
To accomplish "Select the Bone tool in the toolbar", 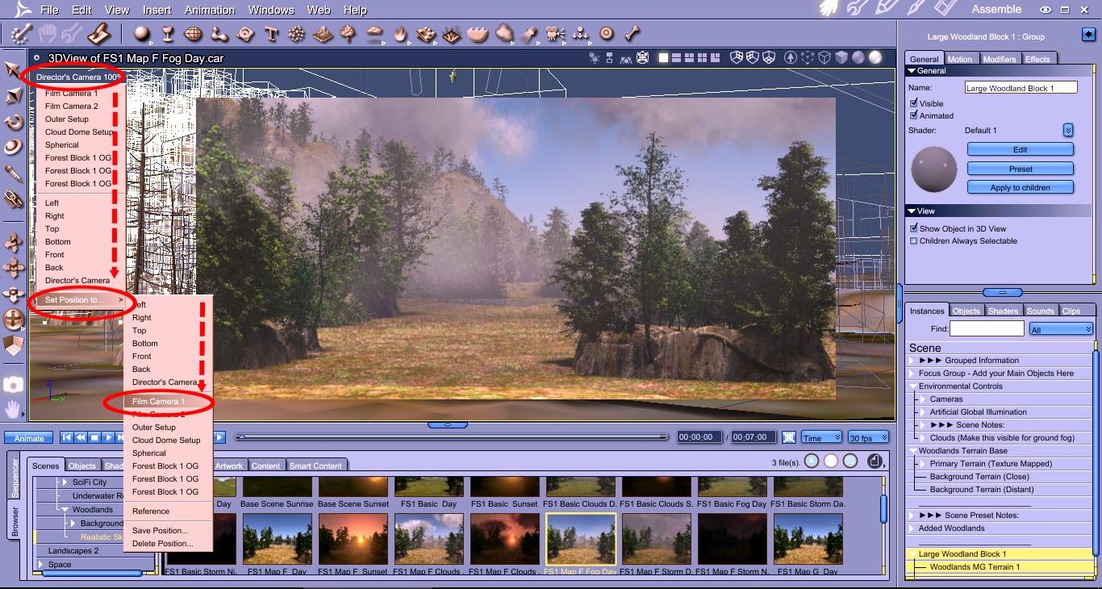I will [632, 34].
